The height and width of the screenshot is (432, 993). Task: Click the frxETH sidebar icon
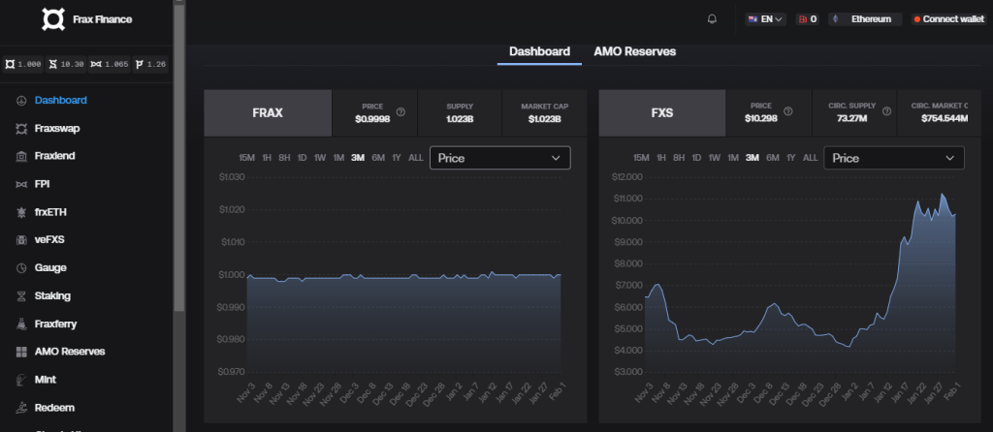click(21, 212)
